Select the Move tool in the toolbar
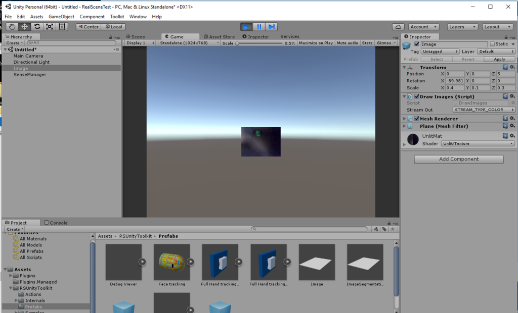Screen dimensions: 518x313 coord(24,27)
